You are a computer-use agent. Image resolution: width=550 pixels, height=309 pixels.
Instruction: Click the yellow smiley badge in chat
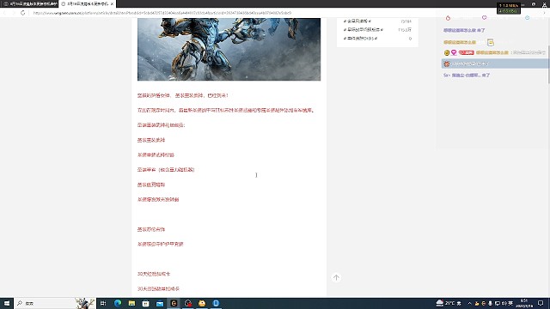tap(447, 52)
